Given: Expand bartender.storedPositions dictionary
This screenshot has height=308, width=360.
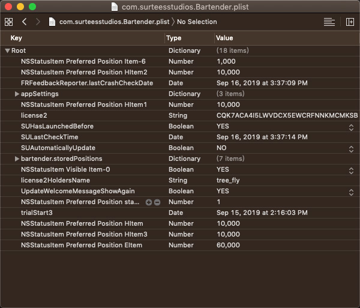Looking at the screenshot, I should [x=17, y=159].
